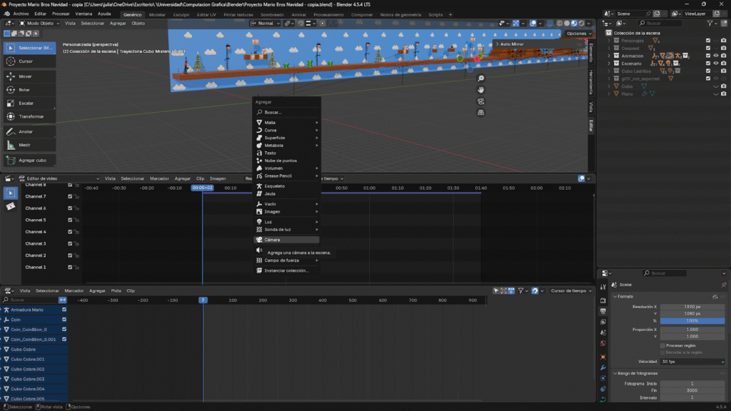Toggle visibility eye of Animacion collection

[x=716, y=56]
